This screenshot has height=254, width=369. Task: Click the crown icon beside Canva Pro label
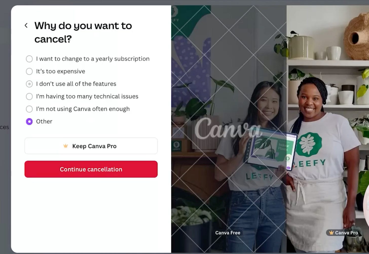[x=331, y=233]
